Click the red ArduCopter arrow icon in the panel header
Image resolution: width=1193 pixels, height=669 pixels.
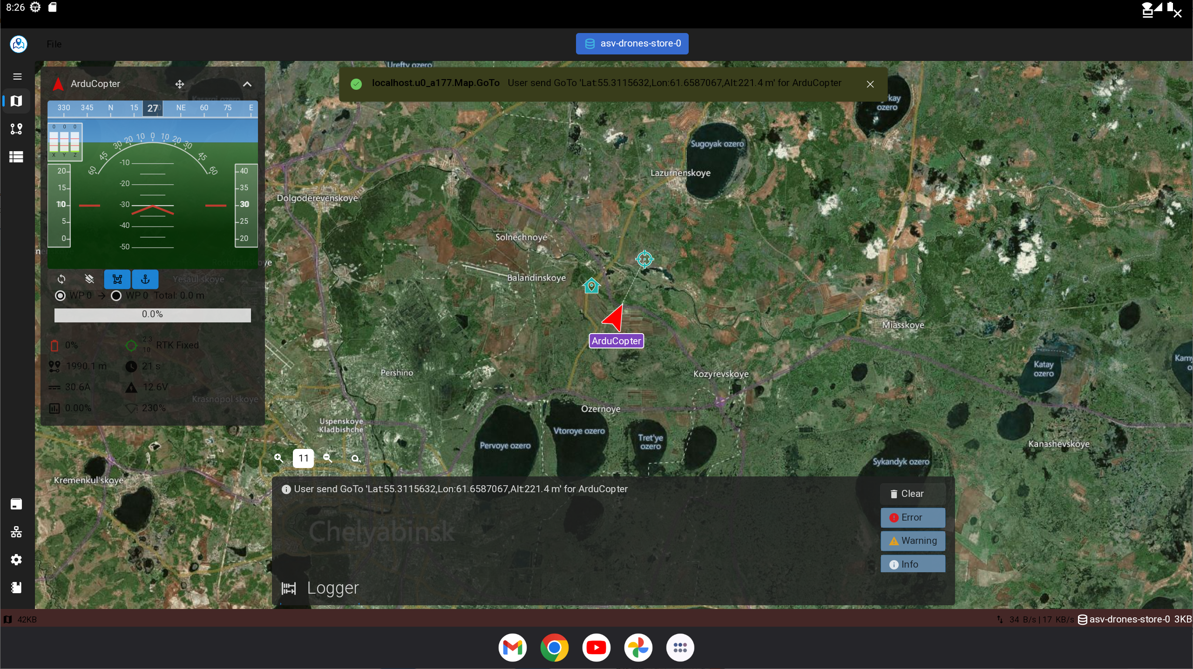pyautogui.click(x=58, y=84)
